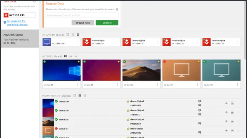This screenshot has height=138, width=247.
Task: Toggle favorite star on the demo-00 card
Action: [x=79, y=62]
